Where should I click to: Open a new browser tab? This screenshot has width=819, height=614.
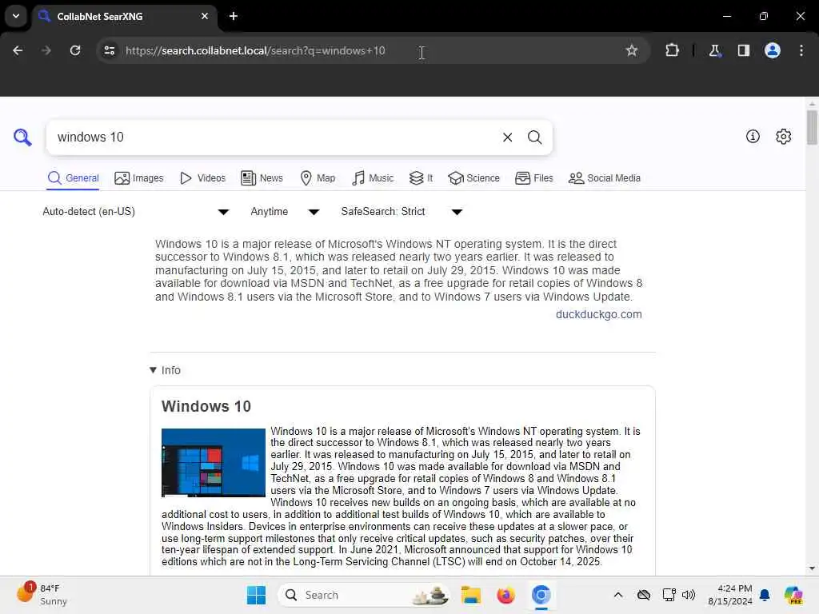[234, 16]
